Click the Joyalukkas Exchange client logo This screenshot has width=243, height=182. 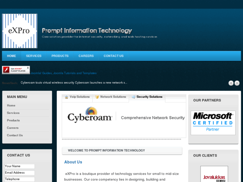click(214, 174)
